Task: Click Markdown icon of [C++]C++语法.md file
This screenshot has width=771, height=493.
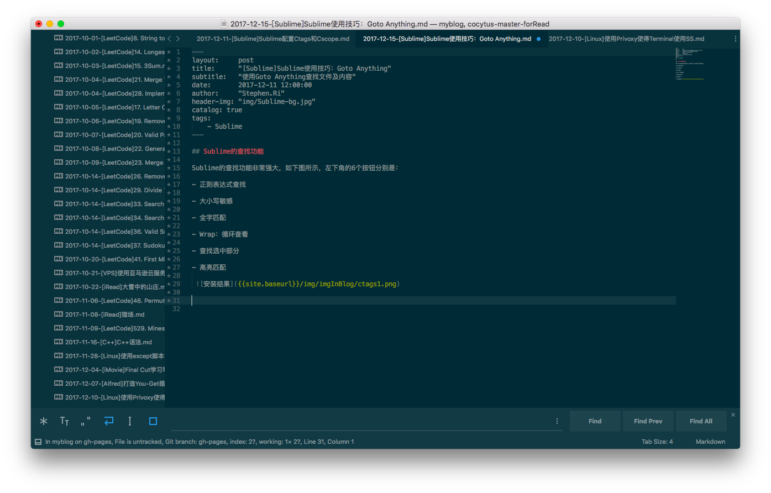Action: click(x=58, y=342)
